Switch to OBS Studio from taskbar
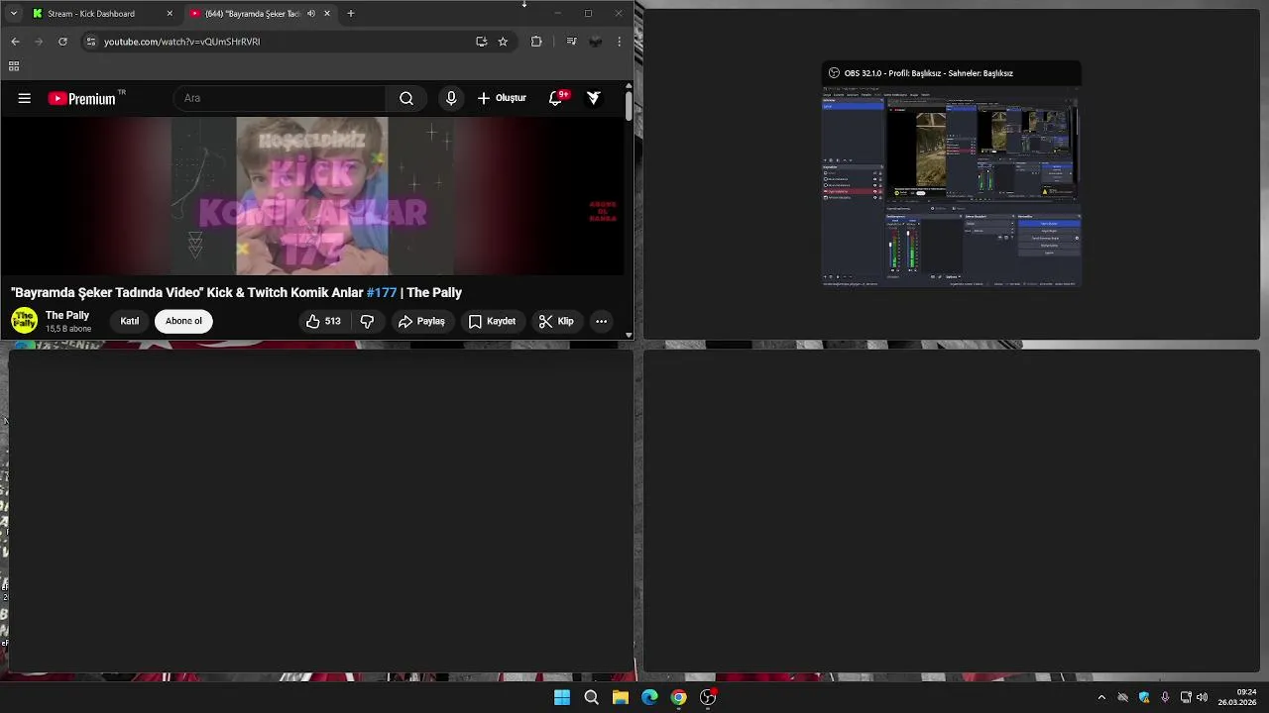Image resolution: width=1269 pixels, height=713 pixels. [x=708, y=697]
